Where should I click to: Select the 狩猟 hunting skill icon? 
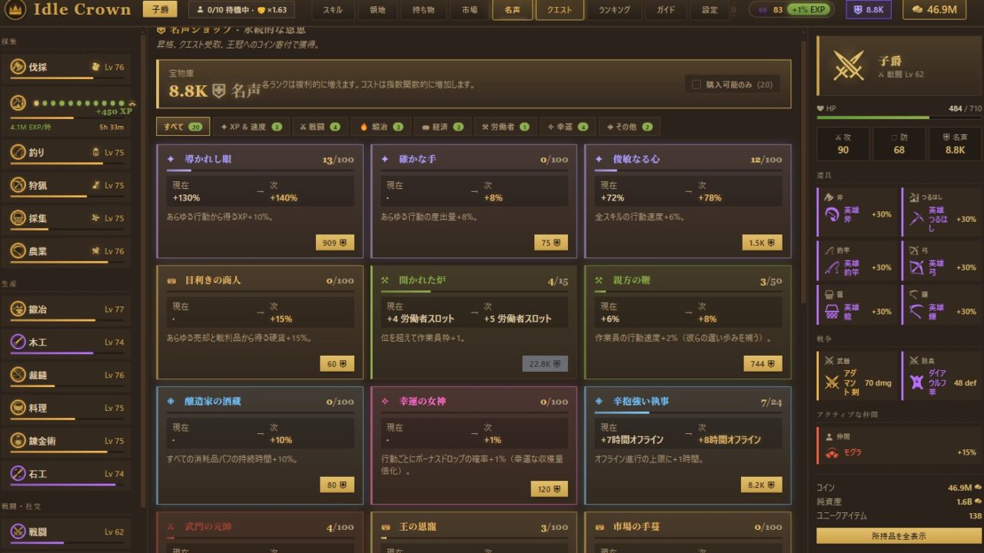pos(18,185)
